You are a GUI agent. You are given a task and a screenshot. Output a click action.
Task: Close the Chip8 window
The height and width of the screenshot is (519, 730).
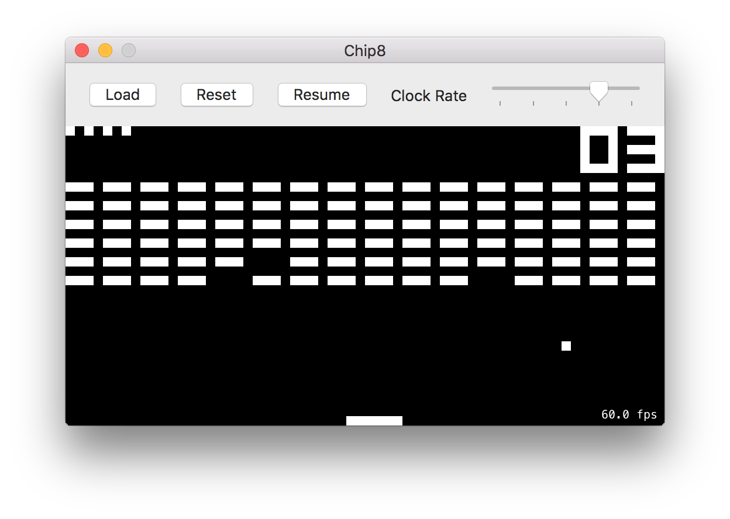[82, 50]
